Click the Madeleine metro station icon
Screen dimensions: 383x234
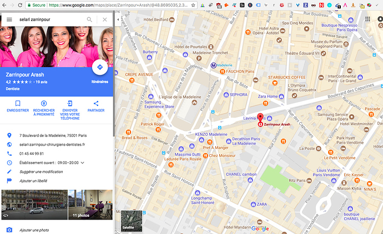(x=213, y=65)
